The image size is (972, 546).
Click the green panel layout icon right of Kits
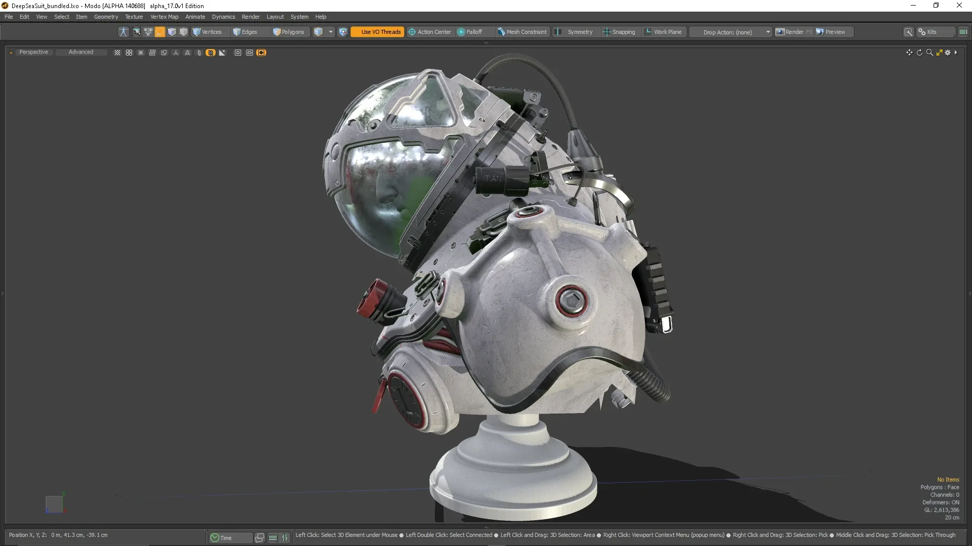coord(963,32)
